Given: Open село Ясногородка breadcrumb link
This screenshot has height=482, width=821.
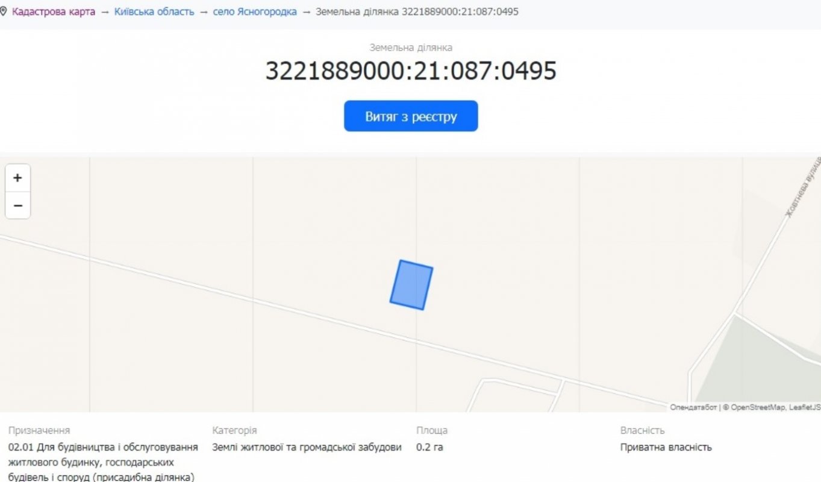Looking at the screenshot, I should [255, 12].
